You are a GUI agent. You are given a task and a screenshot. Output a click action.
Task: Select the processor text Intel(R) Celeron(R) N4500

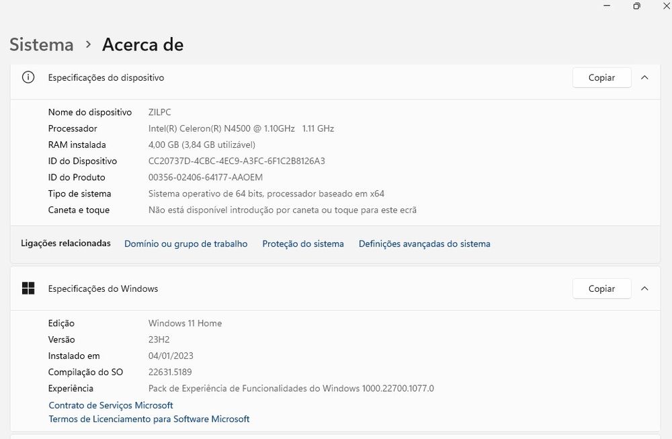pos(200,128)
